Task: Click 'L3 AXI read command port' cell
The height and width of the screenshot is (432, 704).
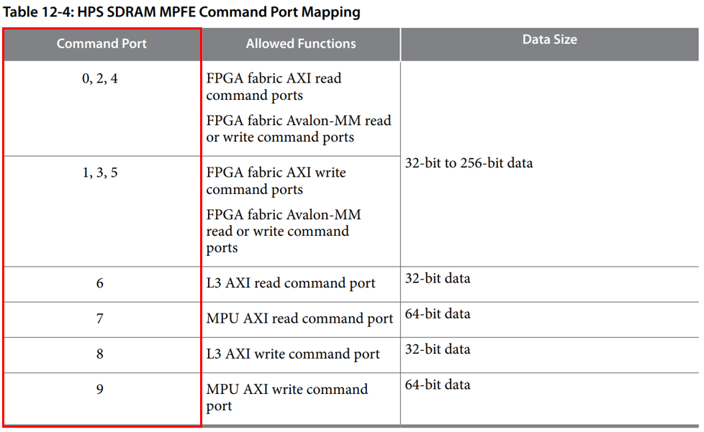Action: coord(291,283)
